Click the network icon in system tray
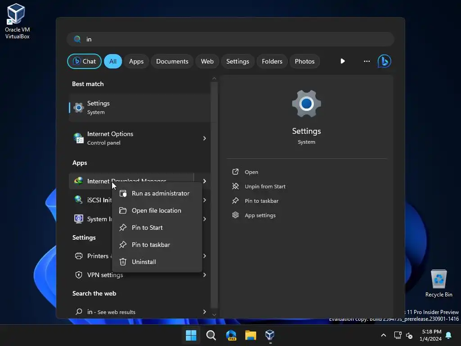461x346 pixels. click(x=398, y=335)
